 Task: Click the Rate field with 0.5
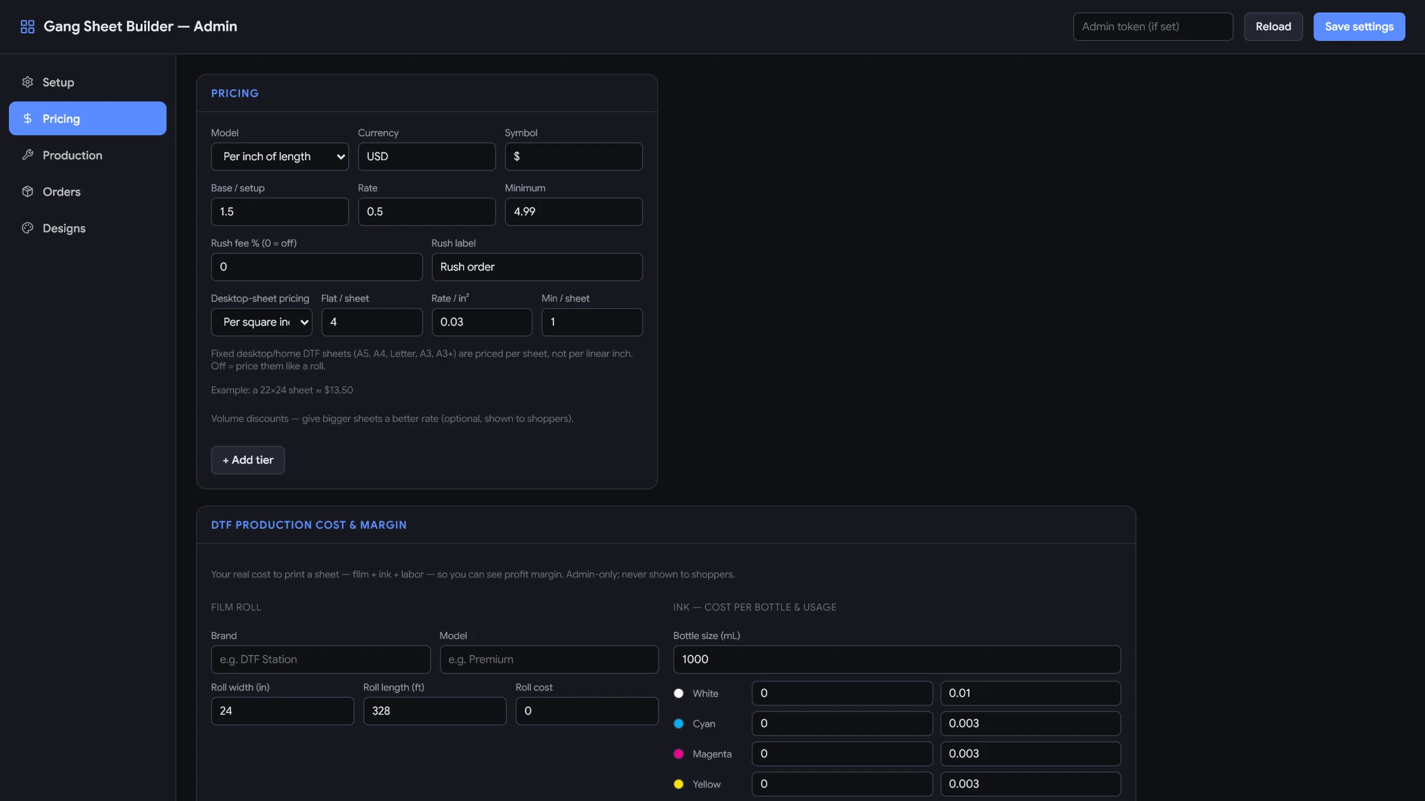pyautogui.click(x=426, y=212)
